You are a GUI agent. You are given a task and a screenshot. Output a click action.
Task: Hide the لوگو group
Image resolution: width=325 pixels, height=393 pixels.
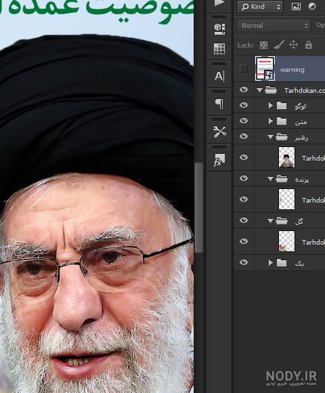point(243,105)
